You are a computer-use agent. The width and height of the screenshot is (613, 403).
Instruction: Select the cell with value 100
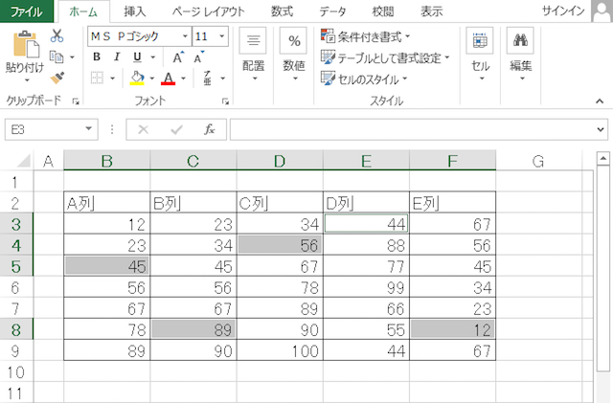[x=280, y=351]
